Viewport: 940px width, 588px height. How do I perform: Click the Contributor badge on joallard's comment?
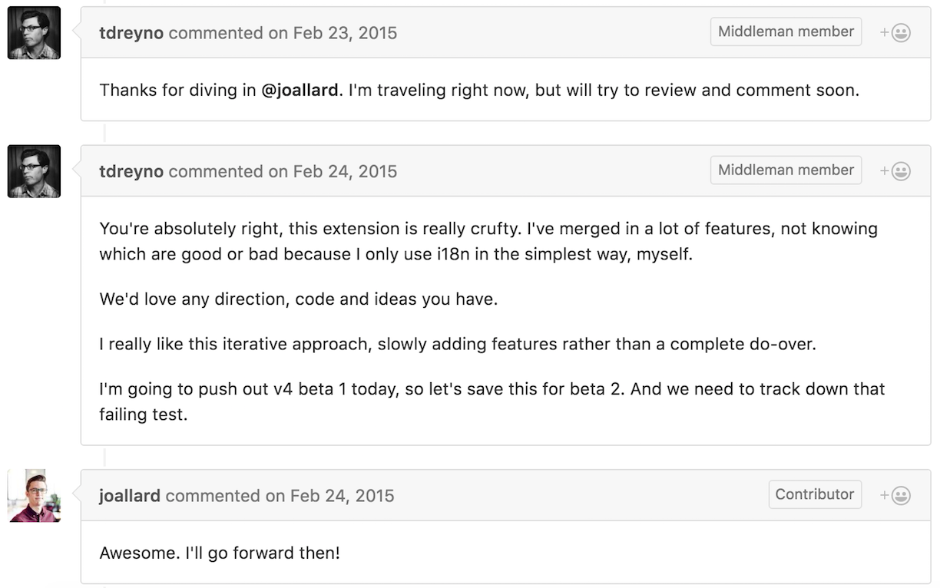tap(815, 494)
